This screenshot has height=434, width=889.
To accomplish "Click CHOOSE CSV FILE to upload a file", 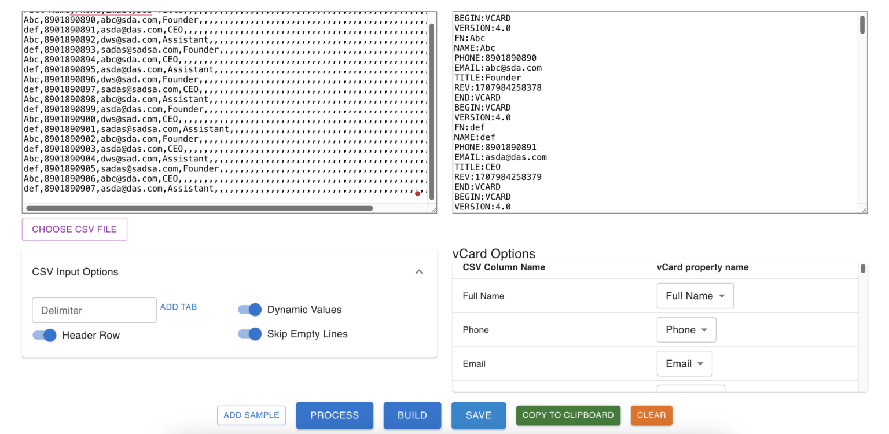I will point(74,229).
